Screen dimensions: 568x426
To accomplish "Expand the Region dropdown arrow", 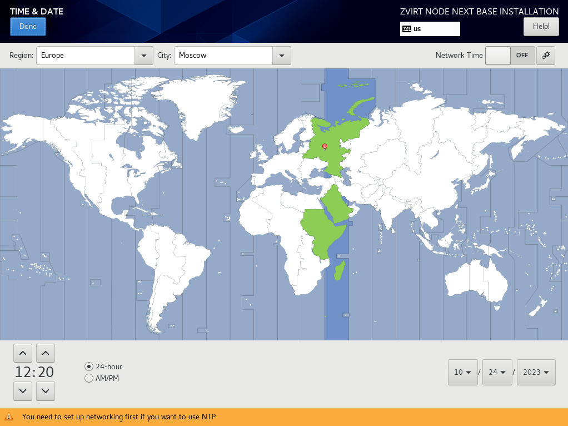I will point(144,56).
